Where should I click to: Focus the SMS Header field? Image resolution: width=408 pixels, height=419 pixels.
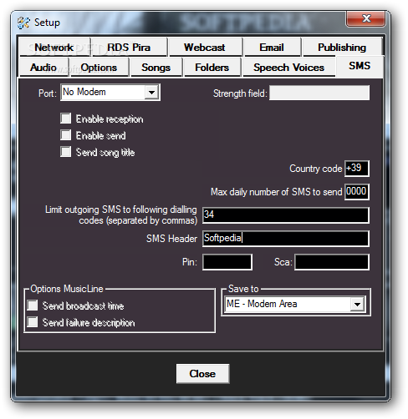(x=286, y=239)
